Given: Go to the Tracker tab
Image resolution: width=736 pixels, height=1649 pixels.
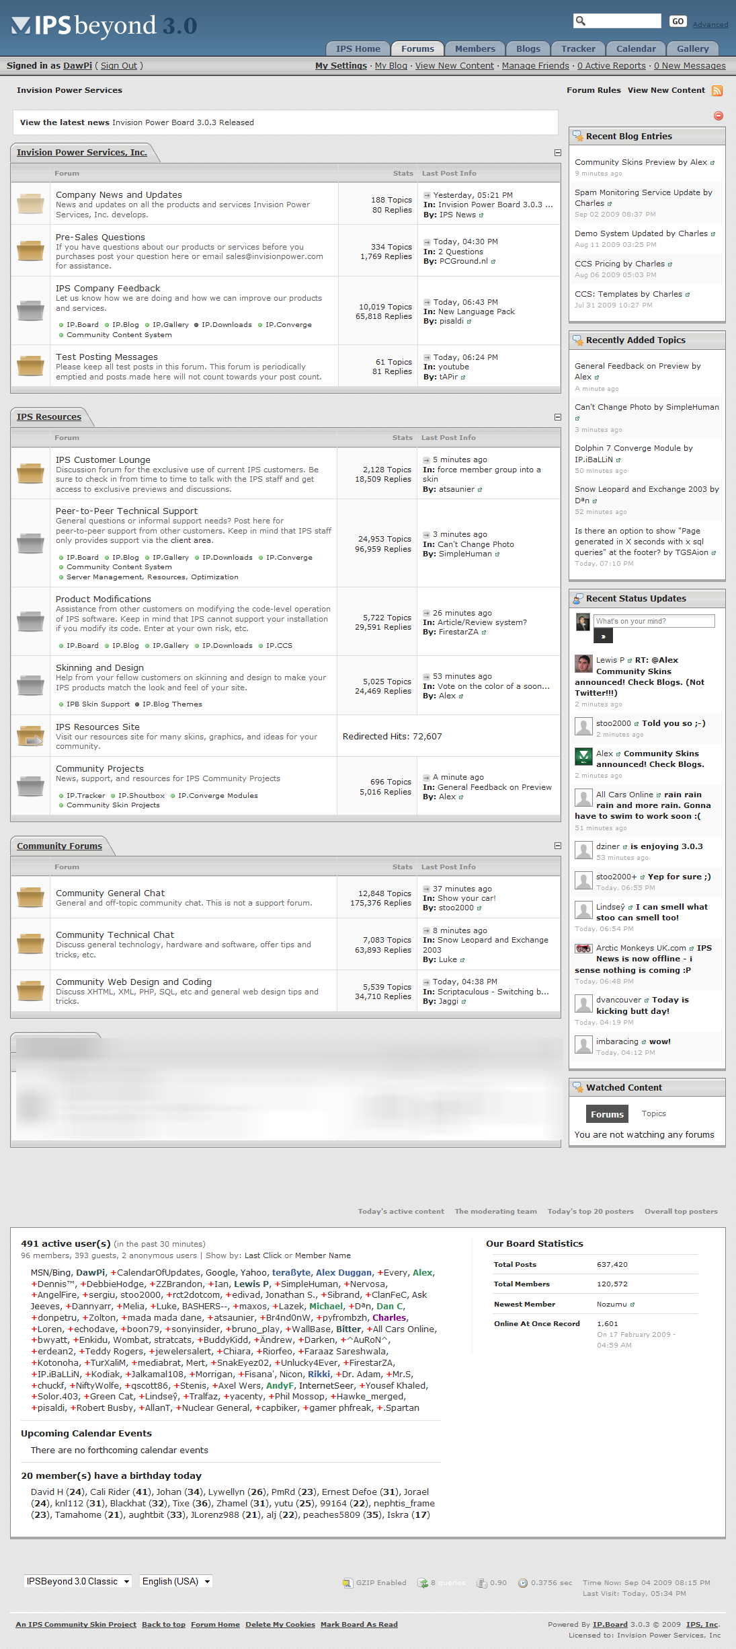Looking at the screenshot, I should point(578,48).
